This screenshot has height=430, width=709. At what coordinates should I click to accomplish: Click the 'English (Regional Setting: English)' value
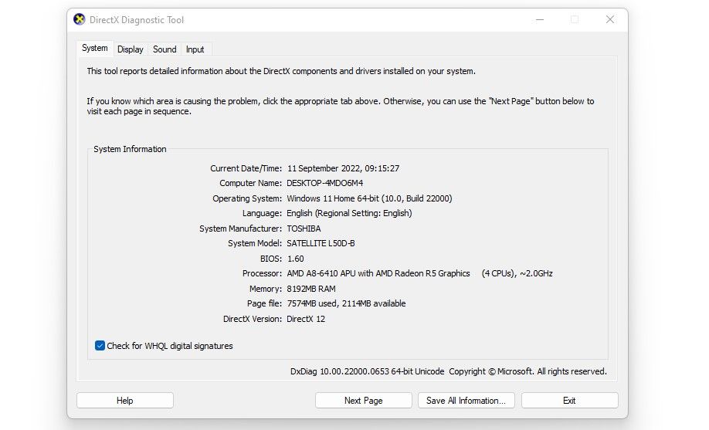coord(349,213)
